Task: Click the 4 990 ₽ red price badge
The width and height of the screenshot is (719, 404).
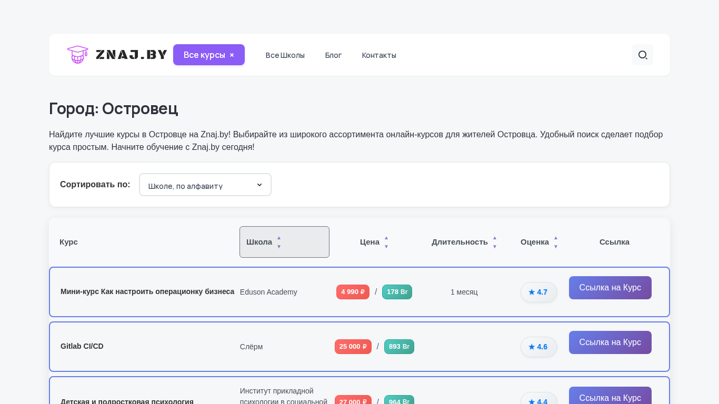Action: point(353,292)
